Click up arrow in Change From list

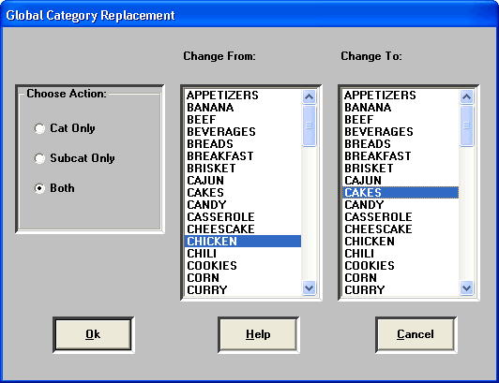pyautogui.click(x=309, y=96)
